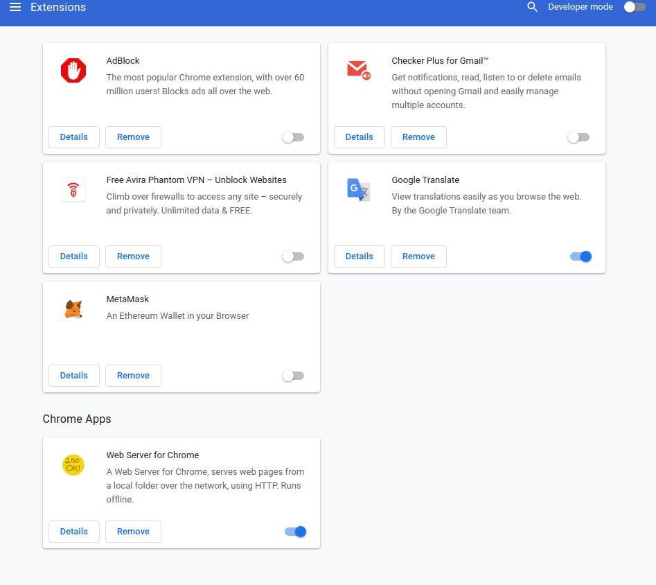Click the Checker Plus for Gmail envelope icon
The image size is (656, 585).
click(359, 70)
